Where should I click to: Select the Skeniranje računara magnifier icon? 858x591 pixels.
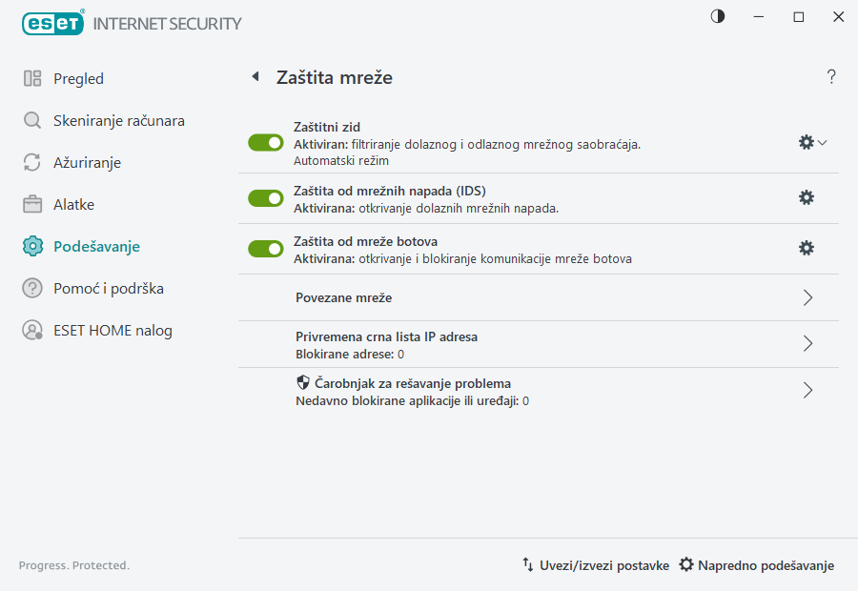31,120
